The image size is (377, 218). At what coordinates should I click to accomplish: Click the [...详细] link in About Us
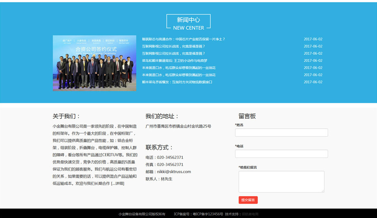pyautogui.click(x=118, y=183)
